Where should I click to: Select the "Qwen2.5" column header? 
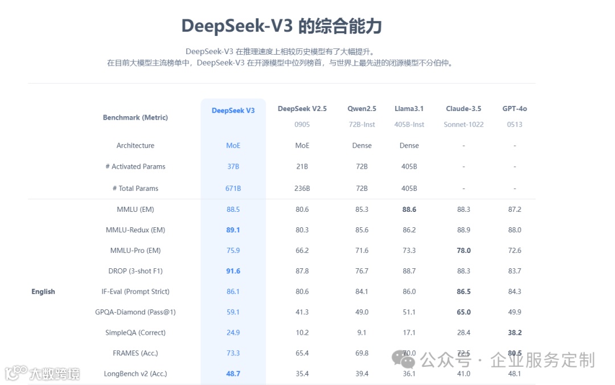click(362, 109)
